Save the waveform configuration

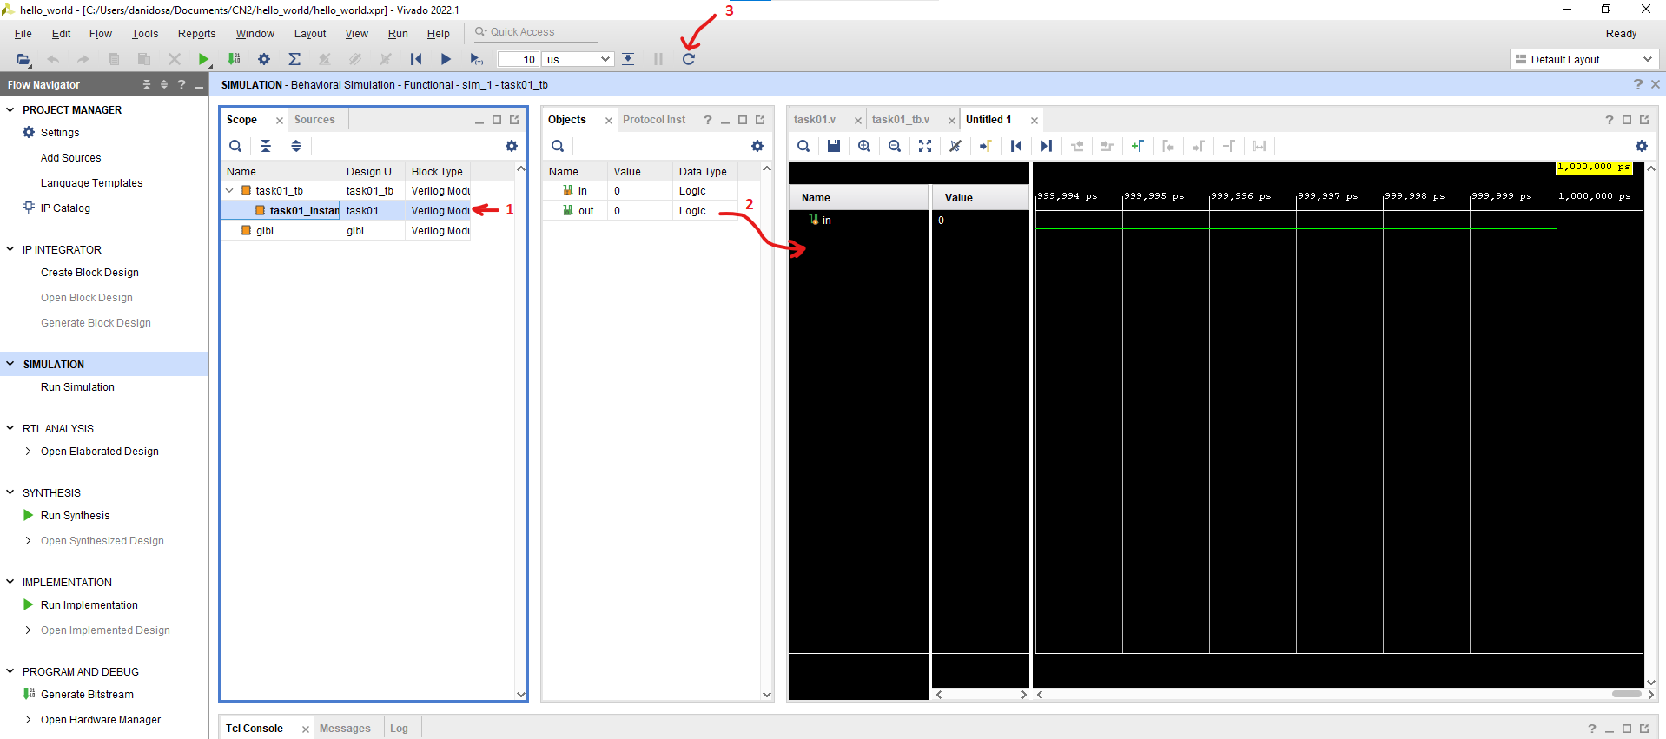[x=834, y=146]
